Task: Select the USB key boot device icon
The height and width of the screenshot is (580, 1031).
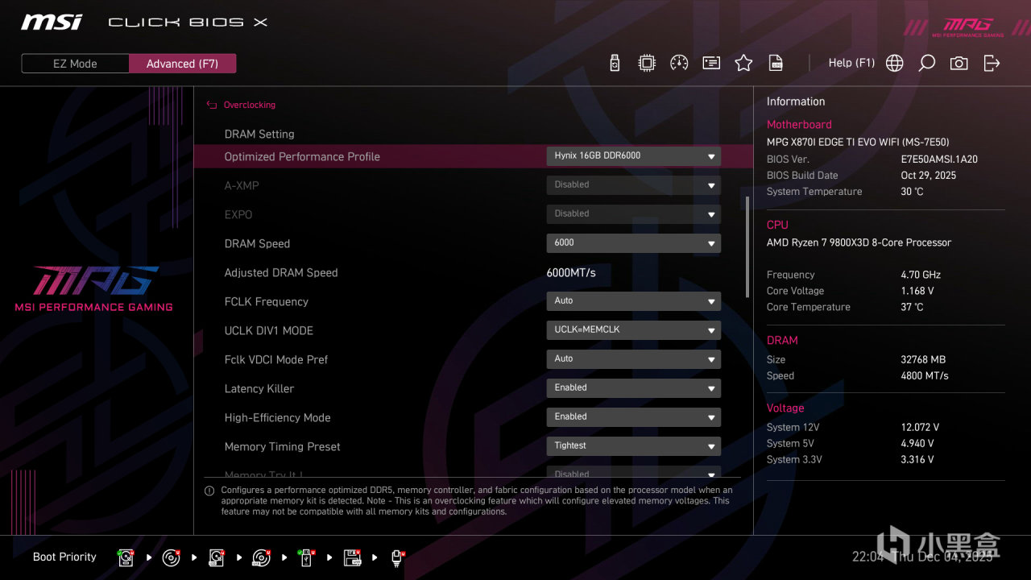Action: (306, 557)
